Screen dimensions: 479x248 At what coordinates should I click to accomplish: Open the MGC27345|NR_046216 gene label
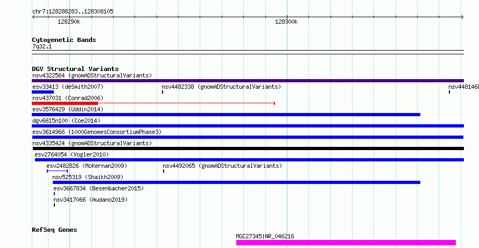tap(265, 236)
